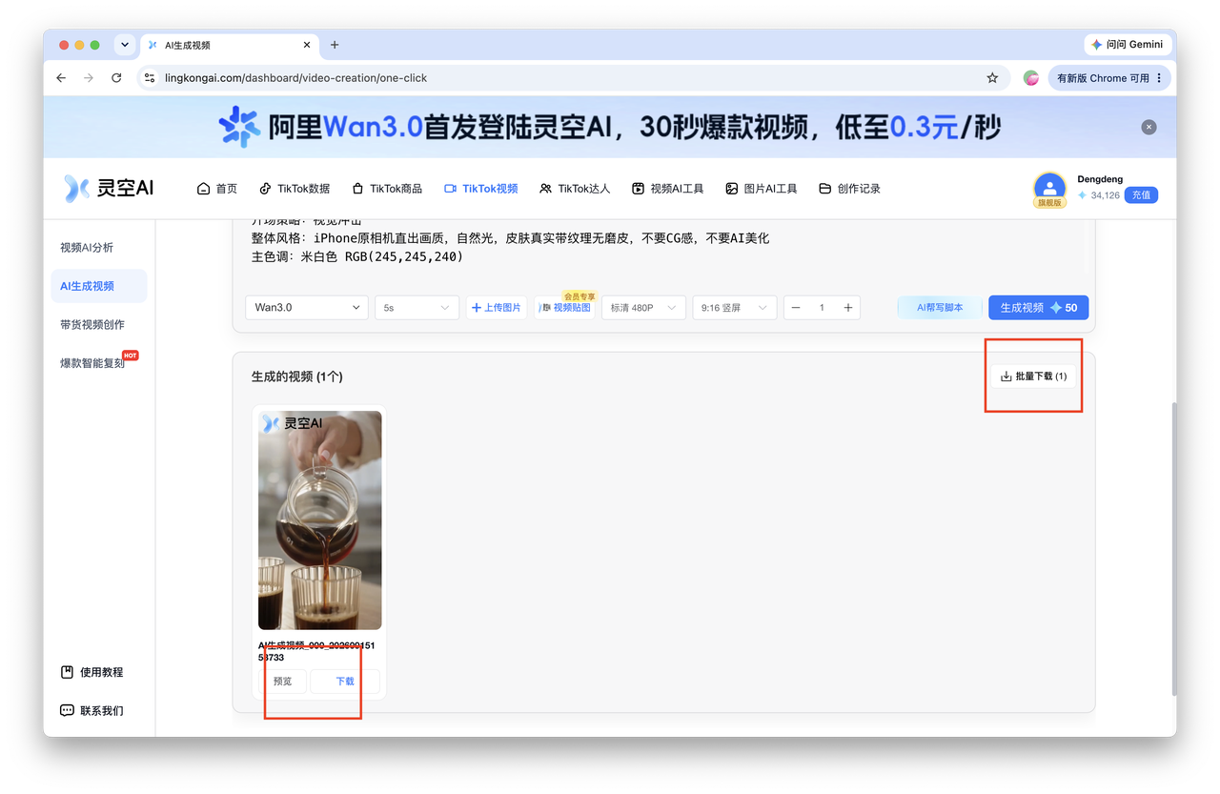Image resolution: width=1220 pixels, height=794 pixels.
Task: Click the 预览 preview button
Action: click(283, 681)
